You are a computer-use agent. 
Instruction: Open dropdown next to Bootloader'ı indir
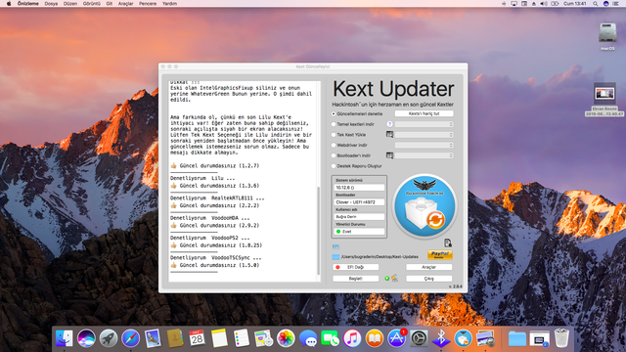point(424,155)
